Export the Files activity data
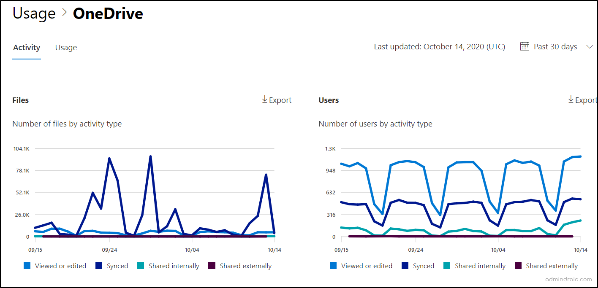 coord(277,100)
